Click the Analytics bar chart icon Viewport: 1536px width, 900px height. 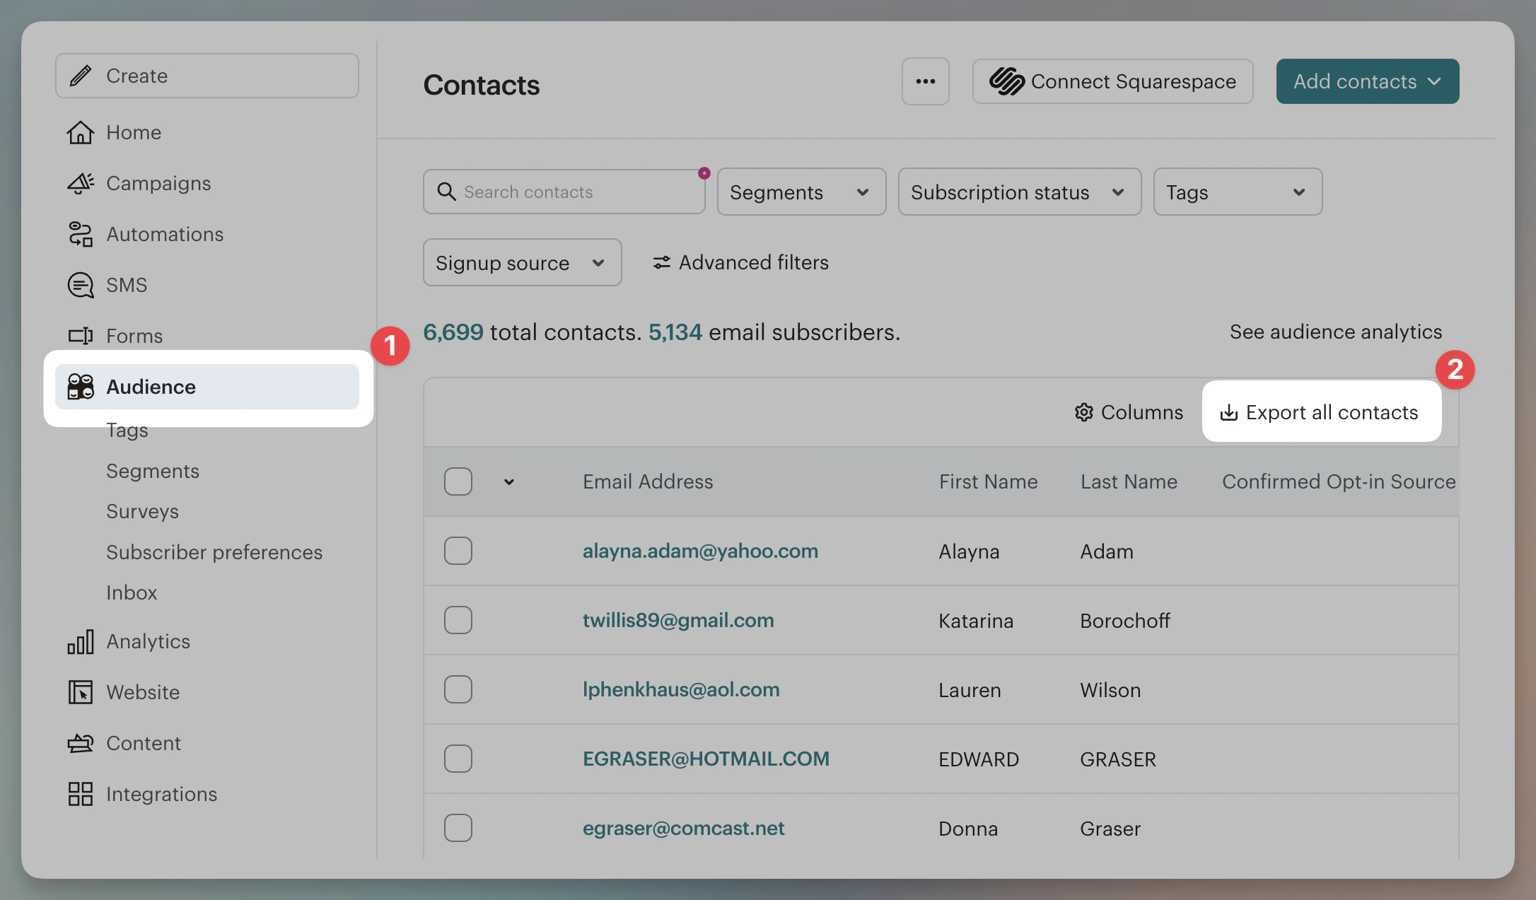(81, 641)
